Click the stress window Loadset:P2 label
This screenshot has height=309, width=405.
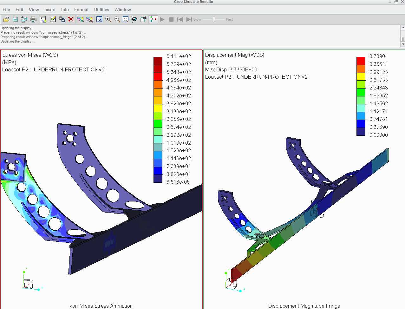coord(53,69)
